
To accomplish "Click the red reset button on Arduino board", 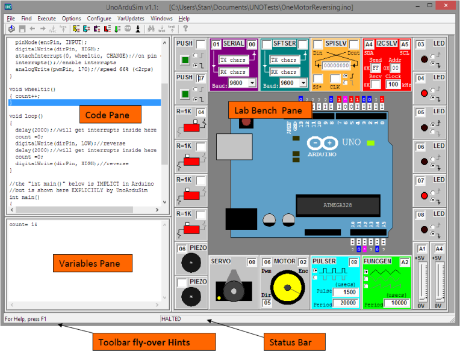I will pyautogui.click(x=246, y=122).
